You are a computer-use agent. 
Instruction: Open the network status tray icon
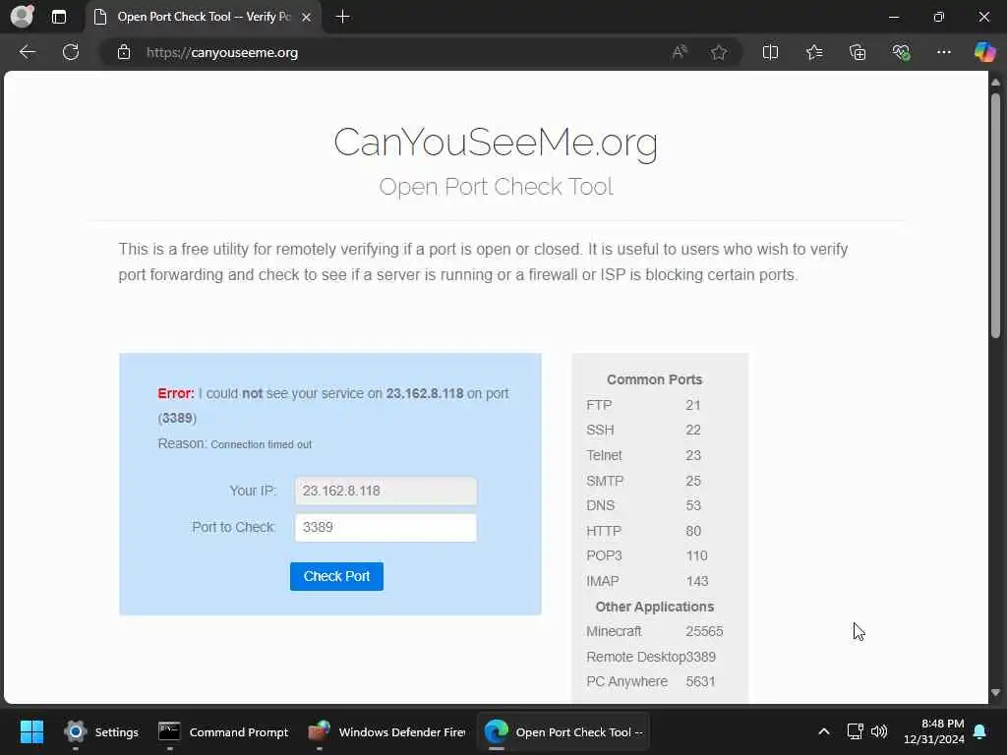(855, 731)
